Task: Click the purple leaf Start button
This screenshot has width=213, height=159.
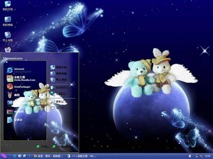Action: [4, 156]
